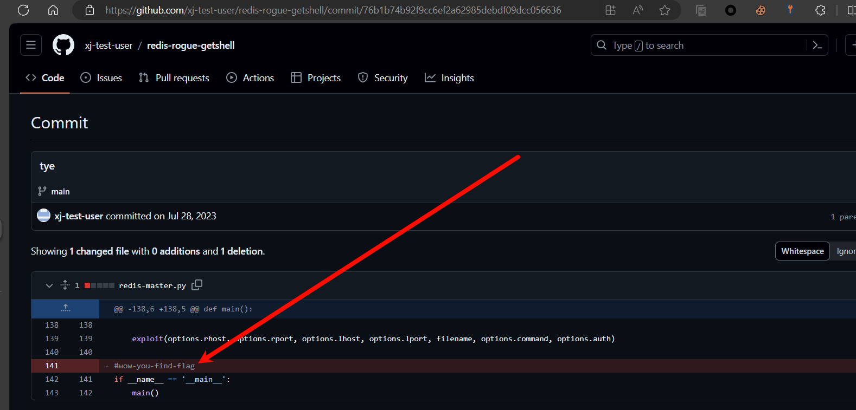Open the command palette icon
This screenshot has width=856, height=410.
817,45
